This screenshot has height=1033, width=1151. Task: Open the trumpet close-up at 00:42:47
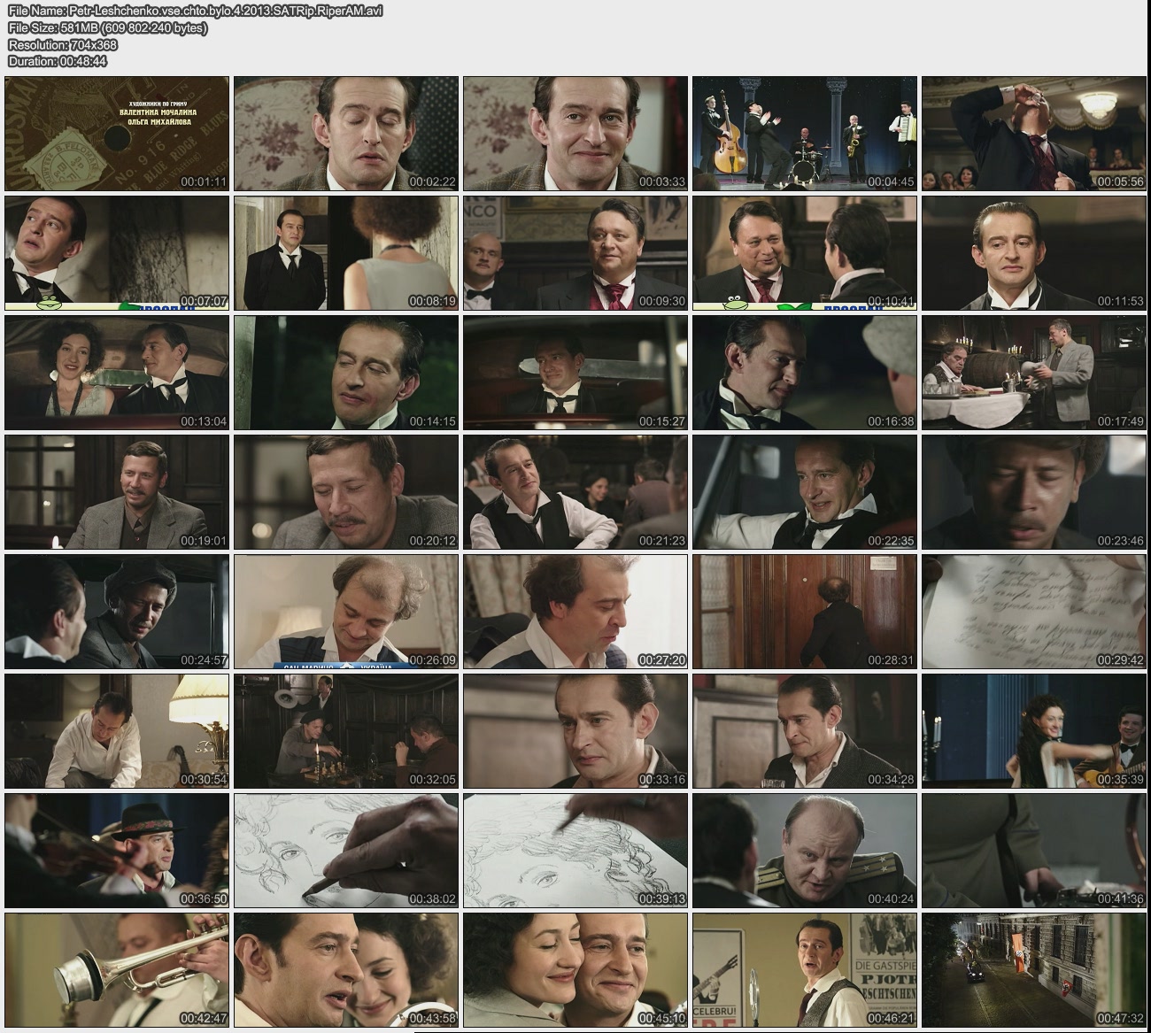tap(117, 970)
